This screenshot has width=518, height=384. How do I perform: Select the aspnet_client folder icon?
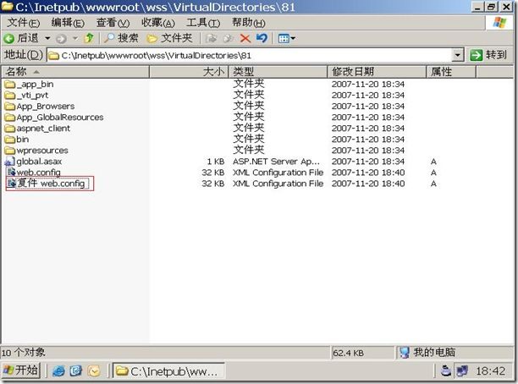click(10, 129)
